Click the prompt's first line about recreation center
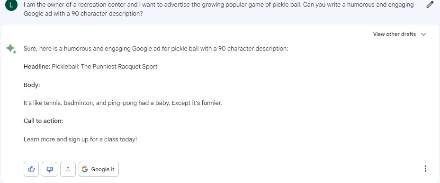Image resolution: width=440 pixels, height=183 pixels. [219, 5]
